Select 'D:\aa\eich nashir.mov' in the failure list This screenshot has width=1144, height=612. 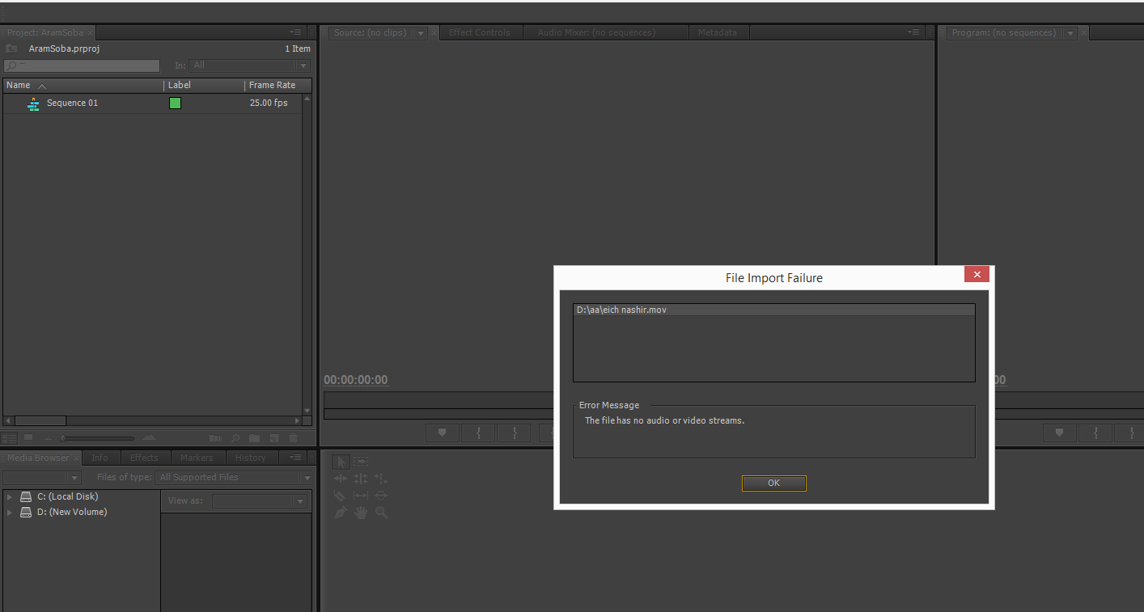(x=773, y=310)
